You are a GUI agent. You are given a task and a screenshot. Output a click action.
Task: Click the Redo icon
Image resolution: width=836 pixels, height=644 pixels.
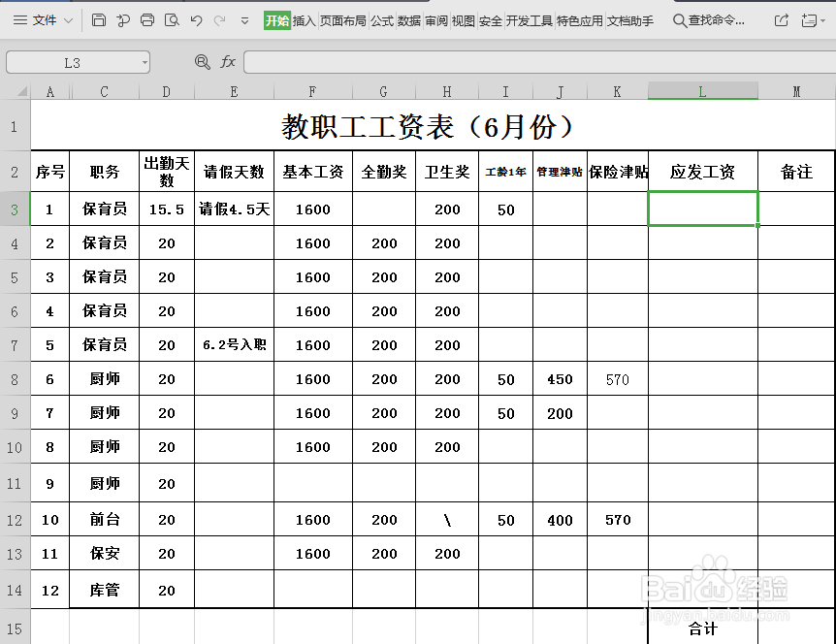[220, 20]
